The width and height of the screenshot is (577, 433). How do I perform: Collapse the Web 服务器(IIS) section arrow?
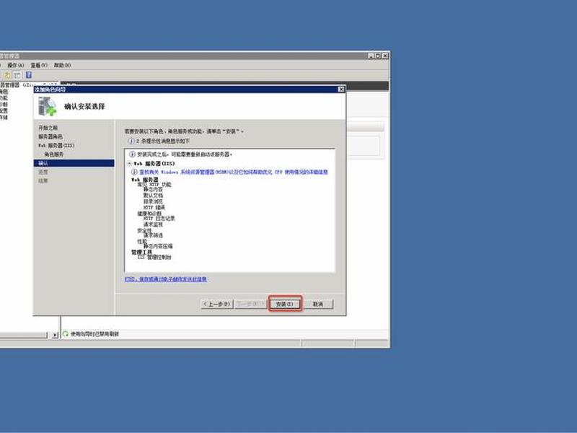130,164
